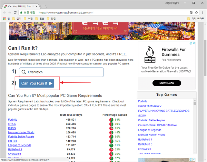This screenshot has width=207, height=162.
Task: Focus the Overwatch game search field
Action: 61,72
